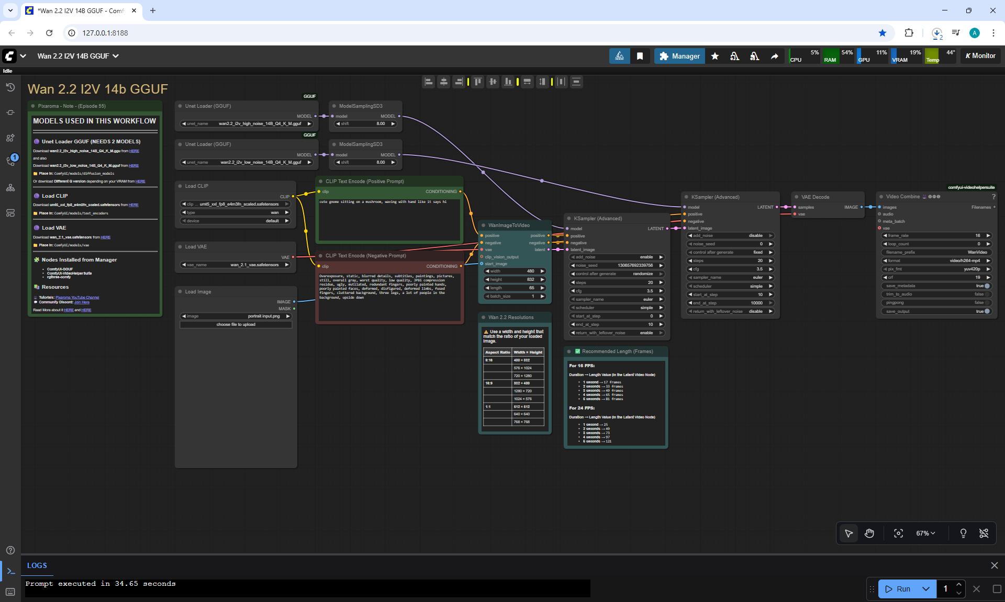Click the star favorites icon in top toolbar

pos(715,56)
